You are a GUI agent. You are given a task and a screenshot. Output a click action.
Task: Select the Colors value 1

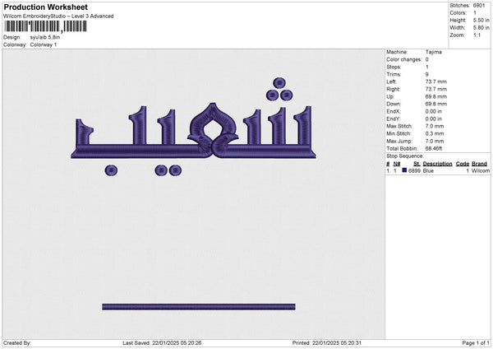(475, 13)
